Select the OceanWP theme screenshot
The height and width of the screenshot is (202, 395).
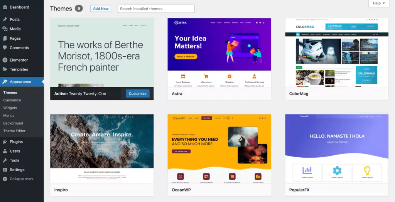tap(219, 148)
